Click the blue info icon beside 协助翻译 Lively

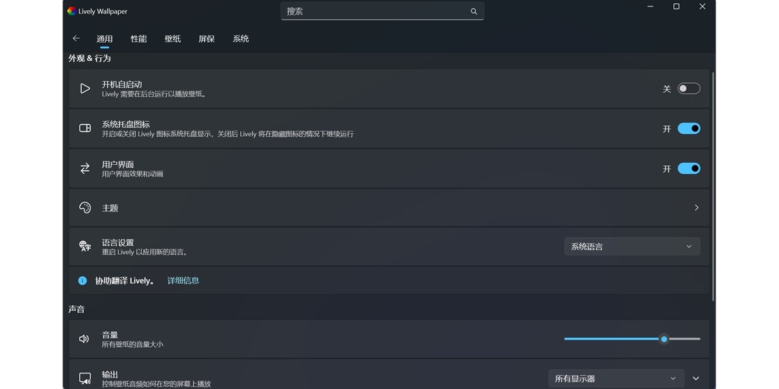coord(82,281)
